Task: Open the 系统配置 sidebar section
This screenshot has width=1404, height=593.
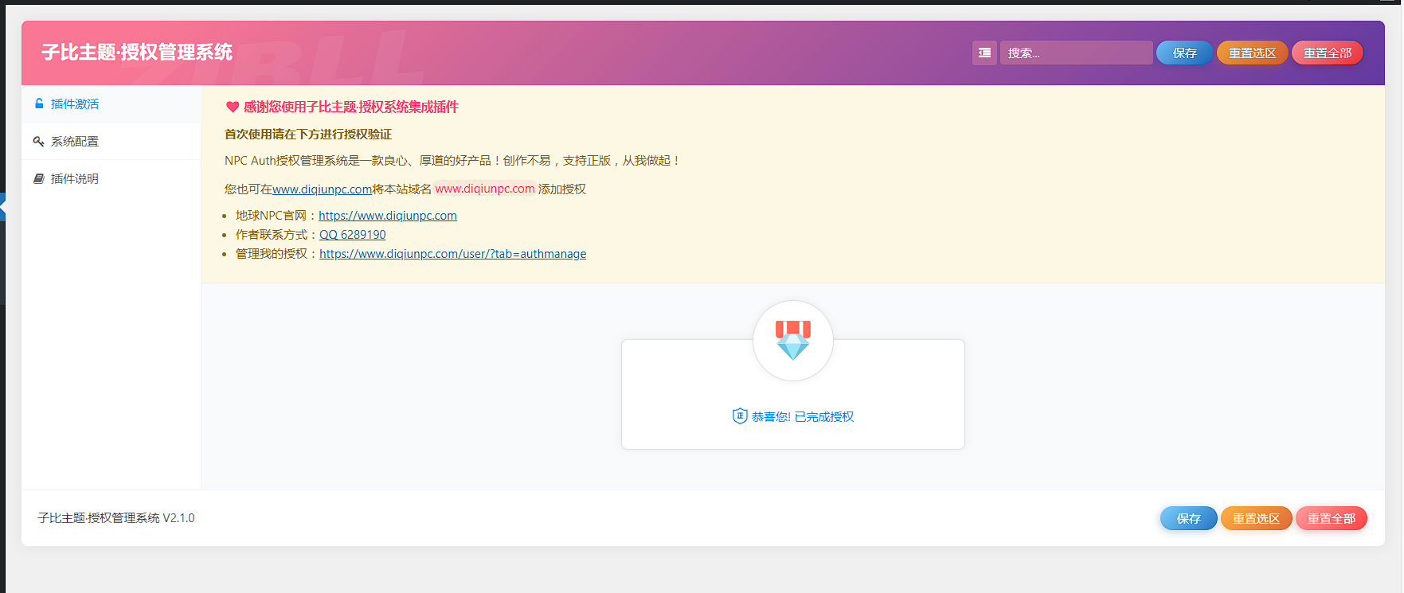Action: tap(75, 142)
